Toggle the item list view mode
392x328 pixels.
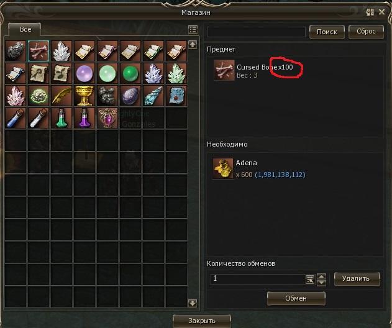pos(193,29)
